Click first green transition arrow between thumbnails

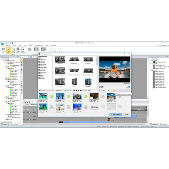point(51,96)
